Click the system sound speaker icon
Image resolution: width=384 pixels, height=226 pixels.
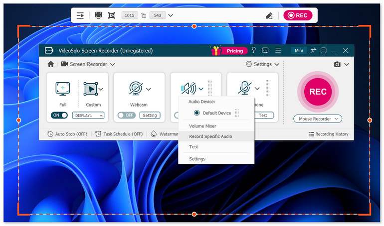[189, 89]
